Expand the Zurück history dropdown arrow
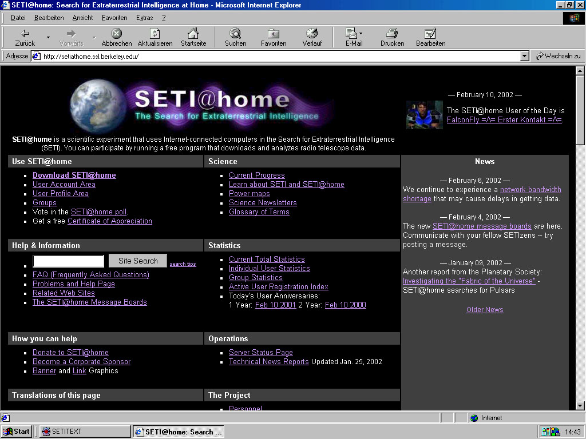This screenshot has width=586, height=439. coord(48,38)
